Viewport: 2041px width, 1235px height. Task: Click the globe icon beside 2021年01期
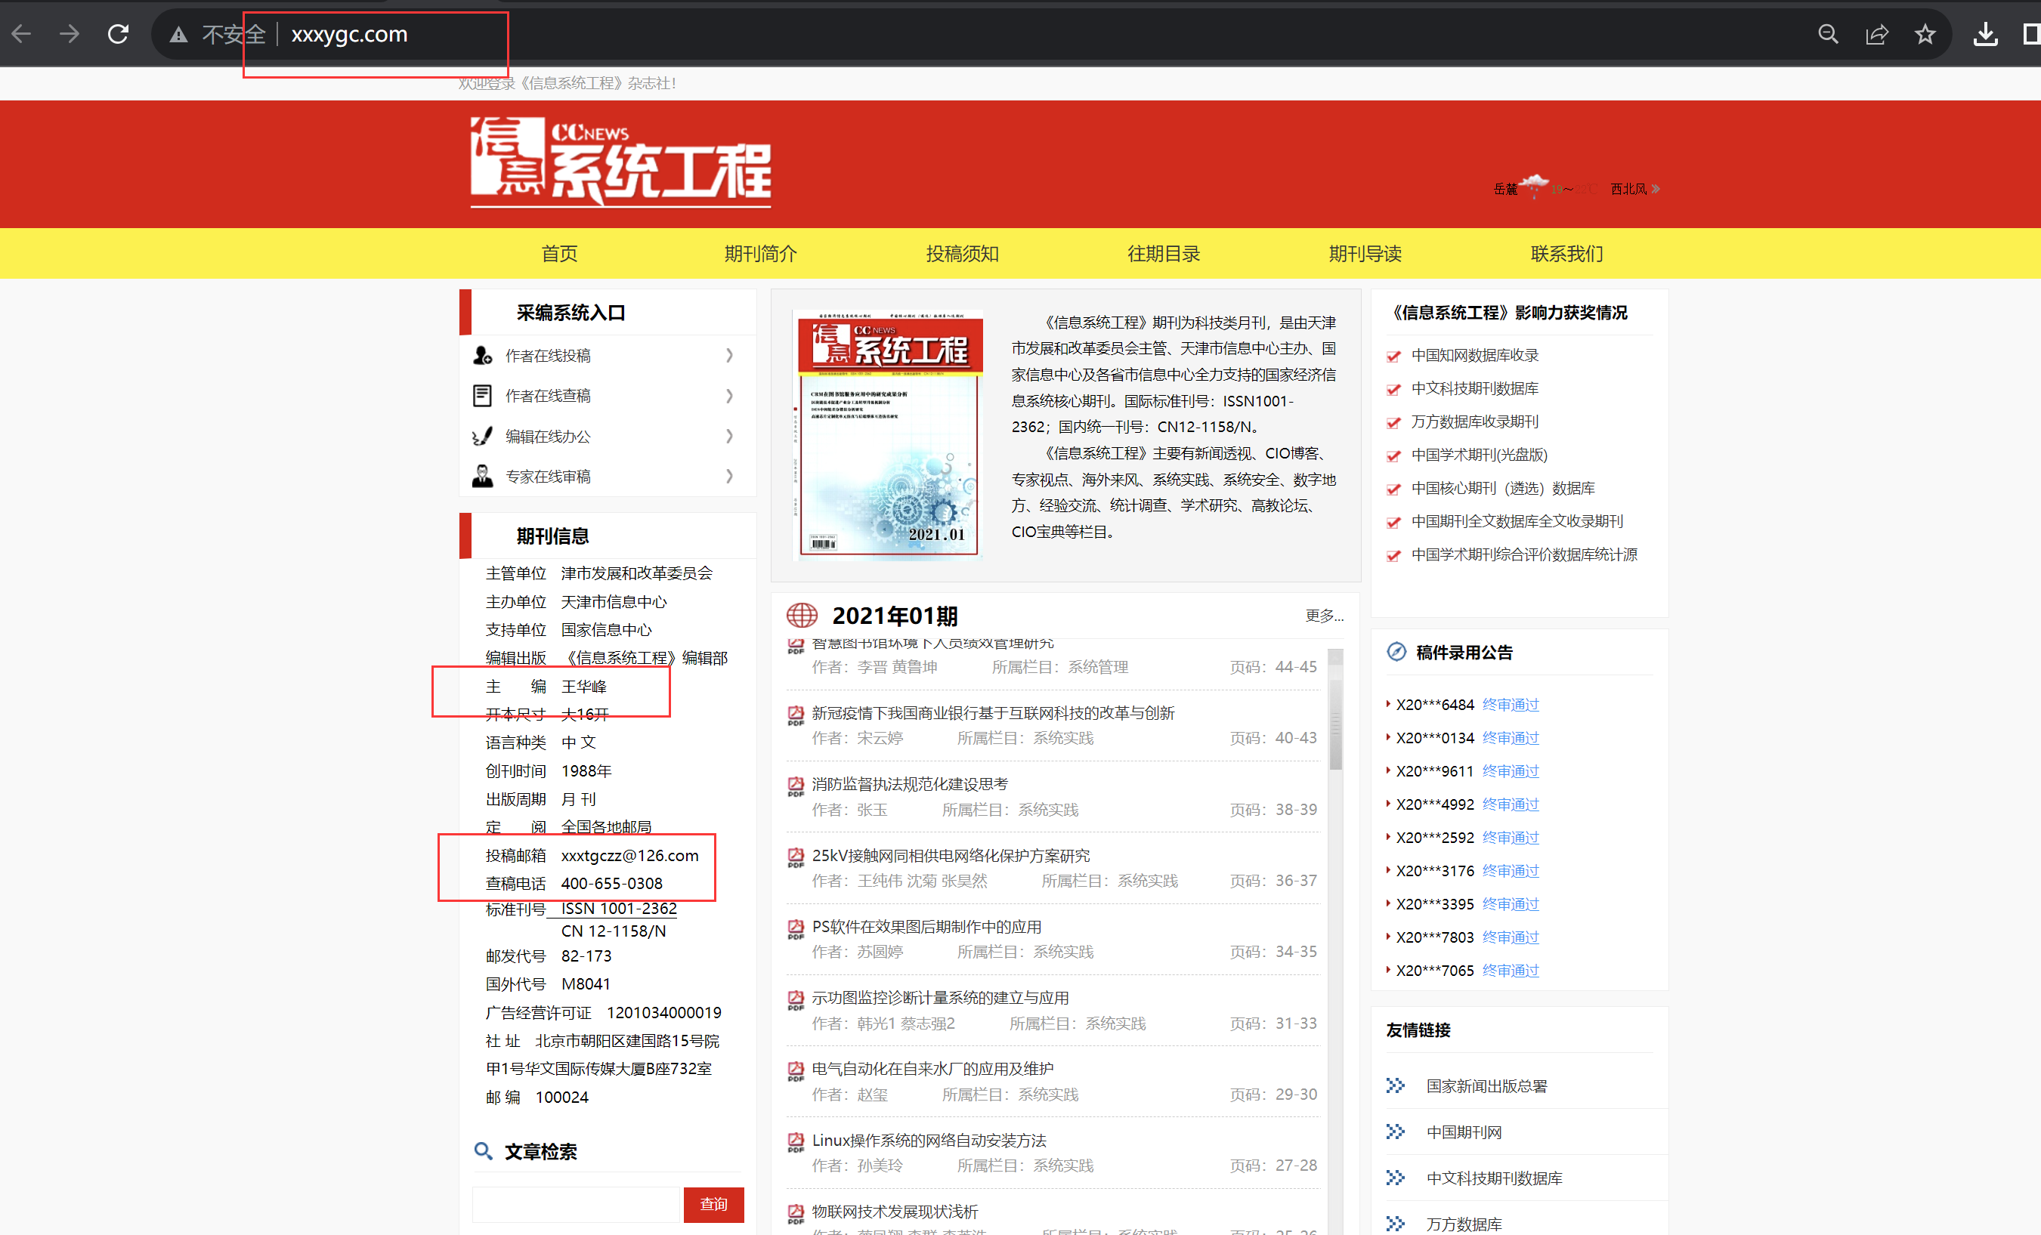(801, 615)
